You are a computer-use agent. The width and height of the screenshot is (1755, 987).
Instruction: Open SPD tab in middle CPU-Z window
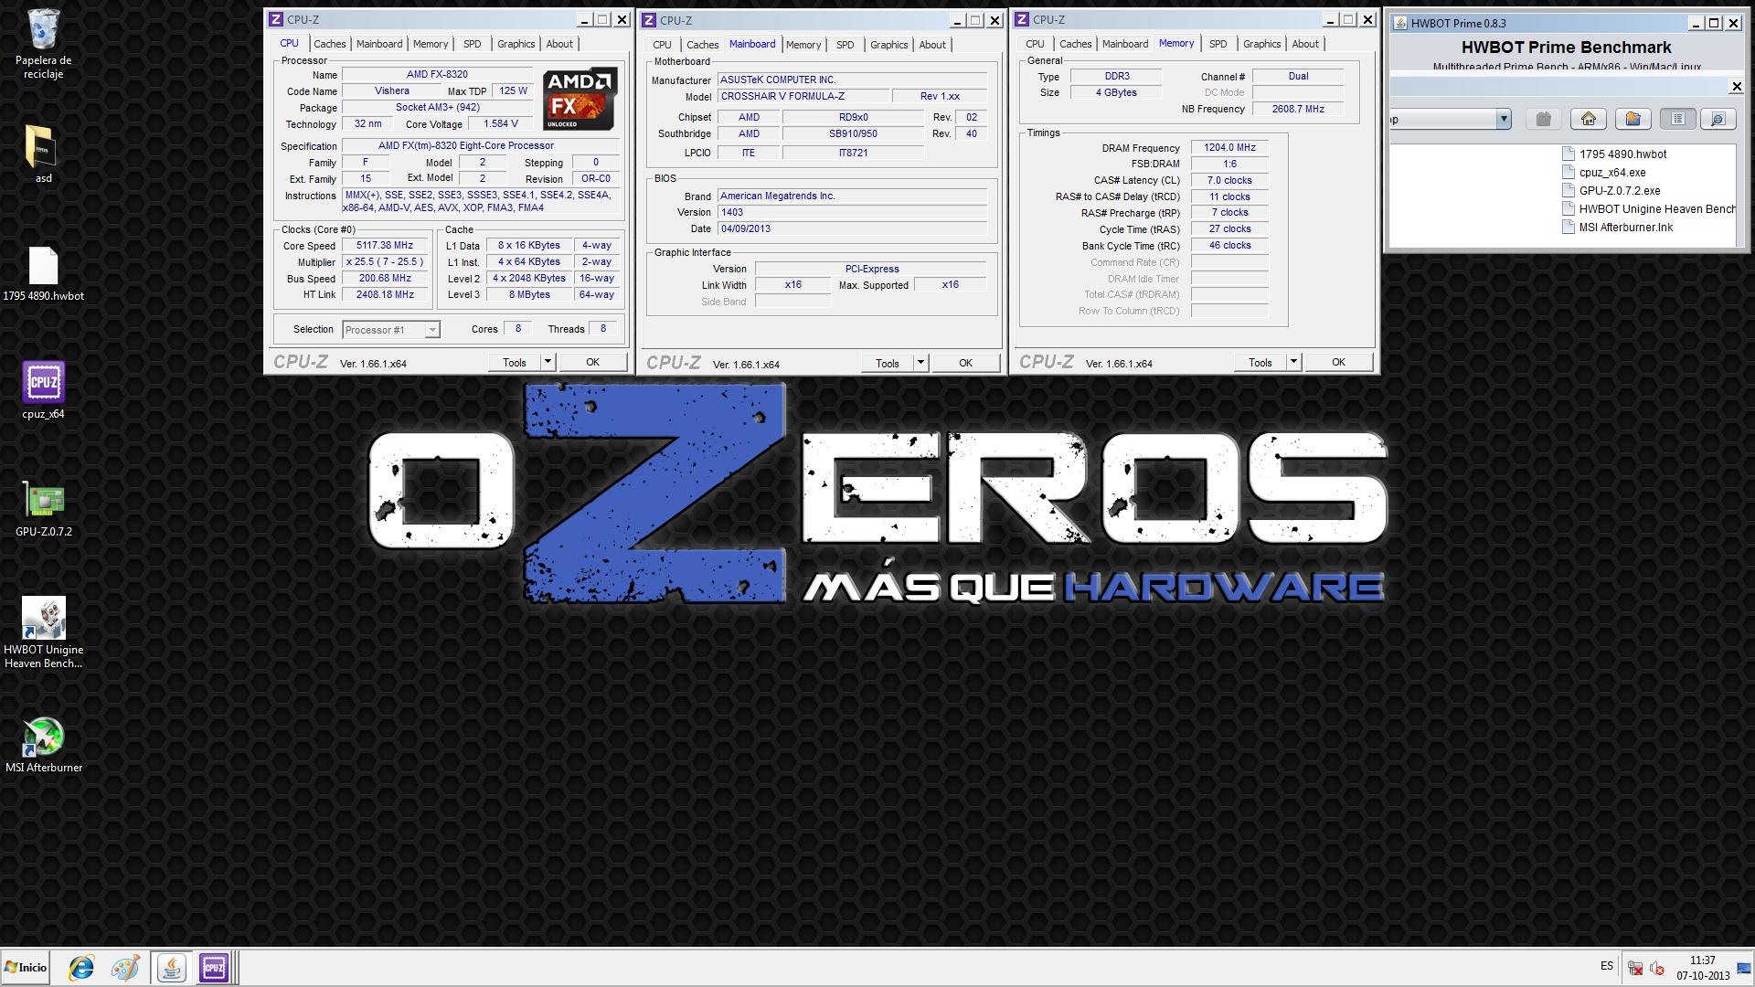point(845,45)
